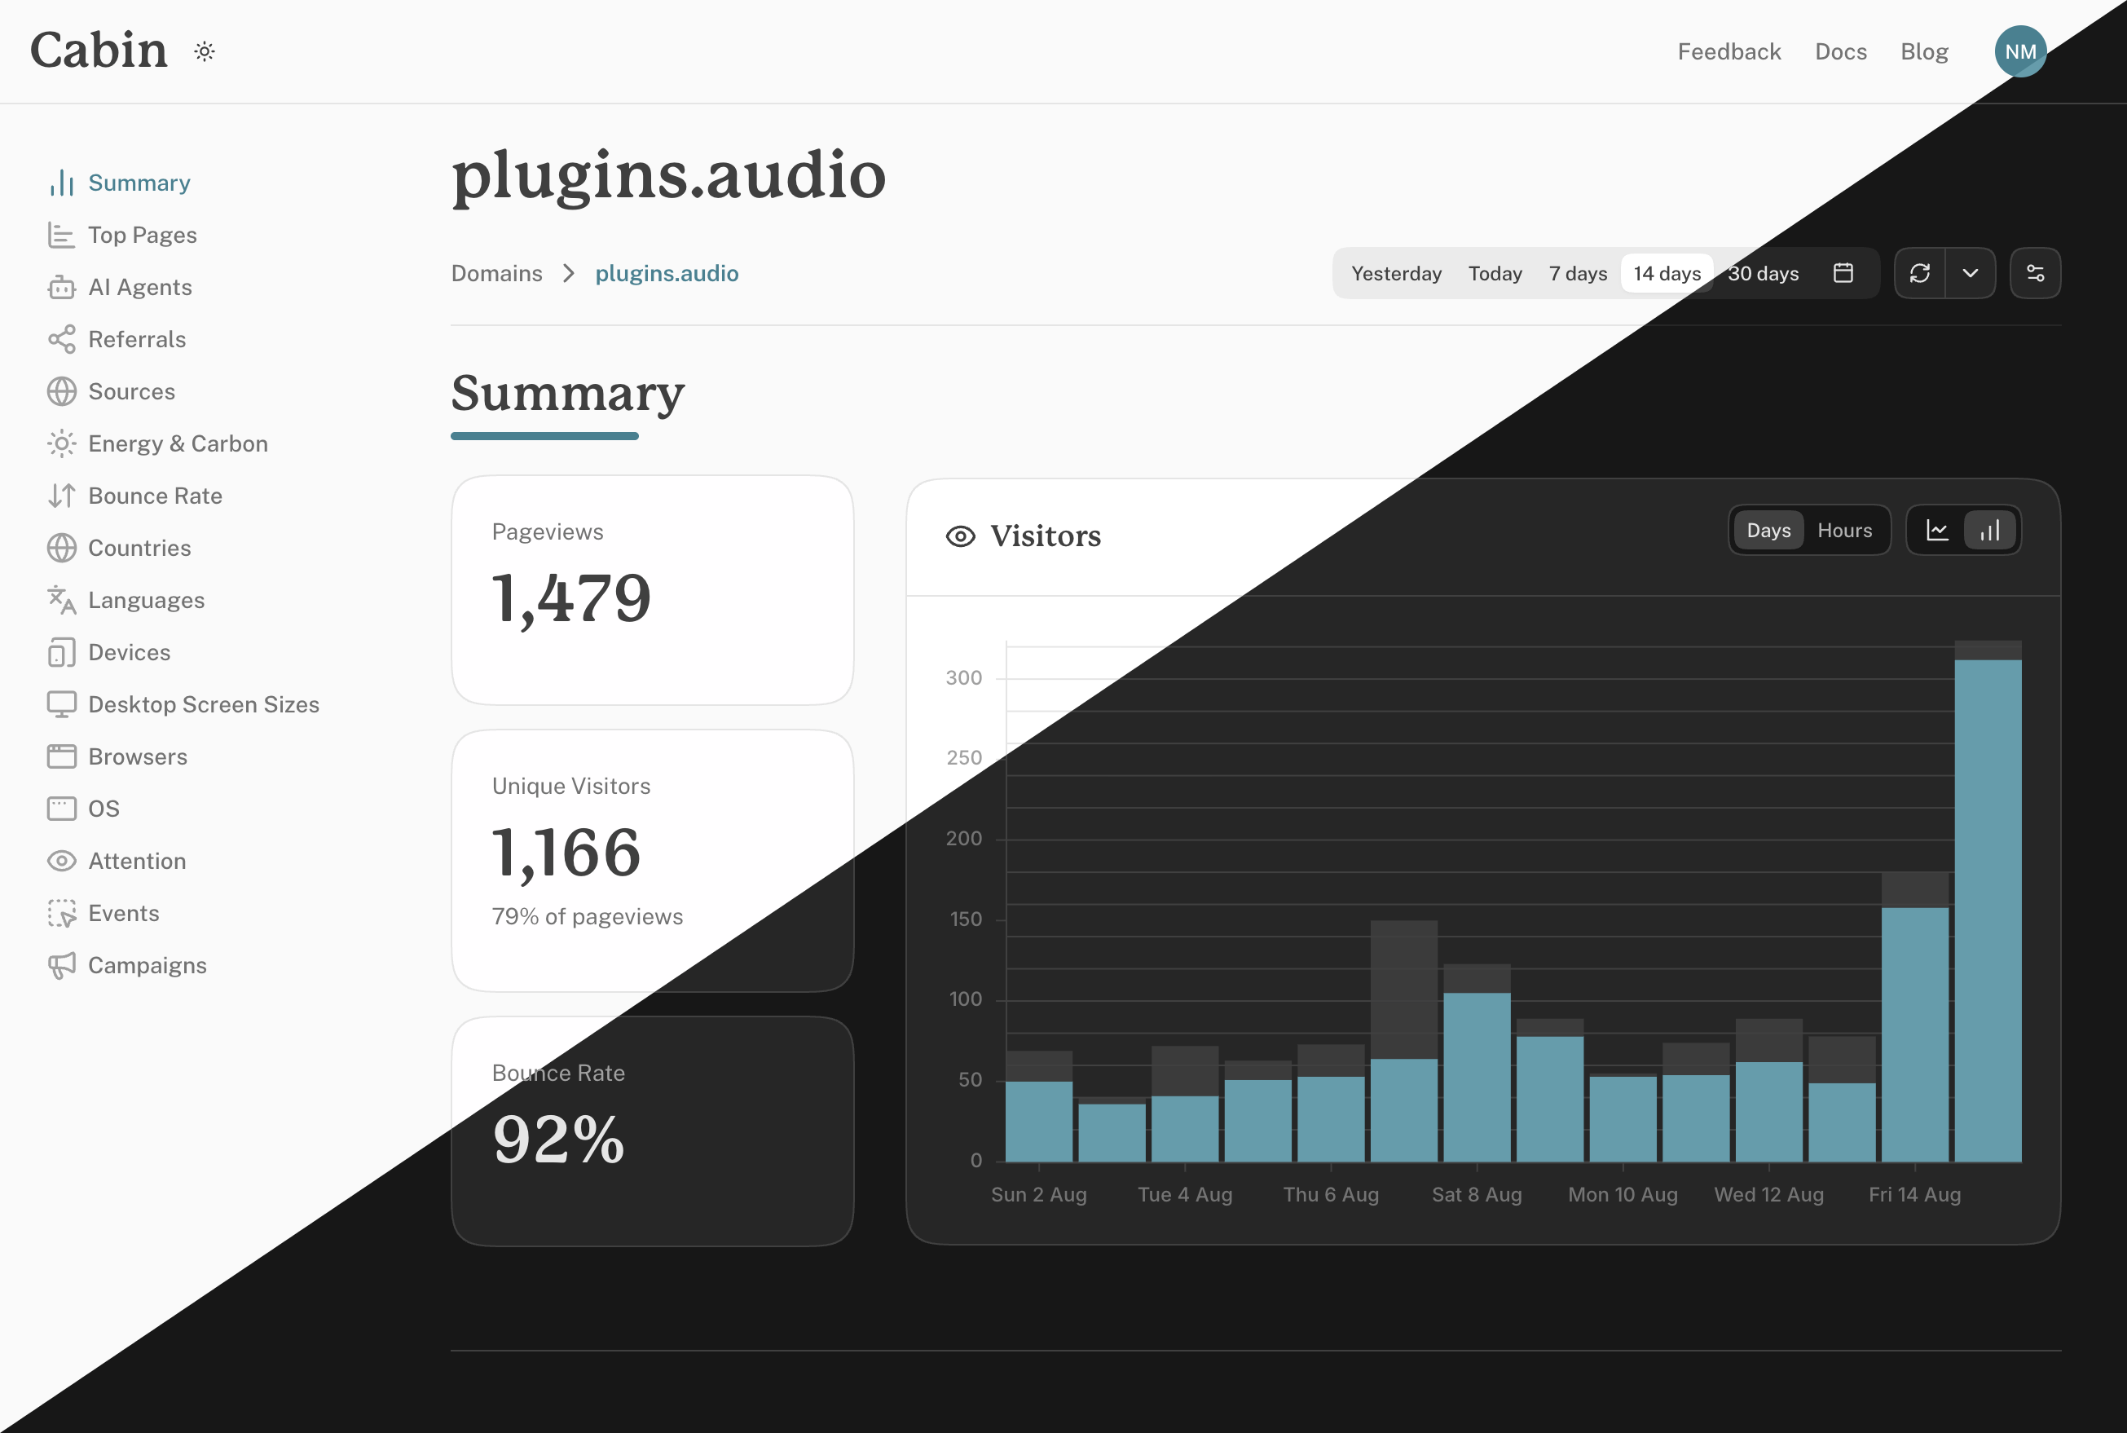This screenshot has height=1433, width=2127.
Task: Select the Today date range
Action: point(1495,273)
